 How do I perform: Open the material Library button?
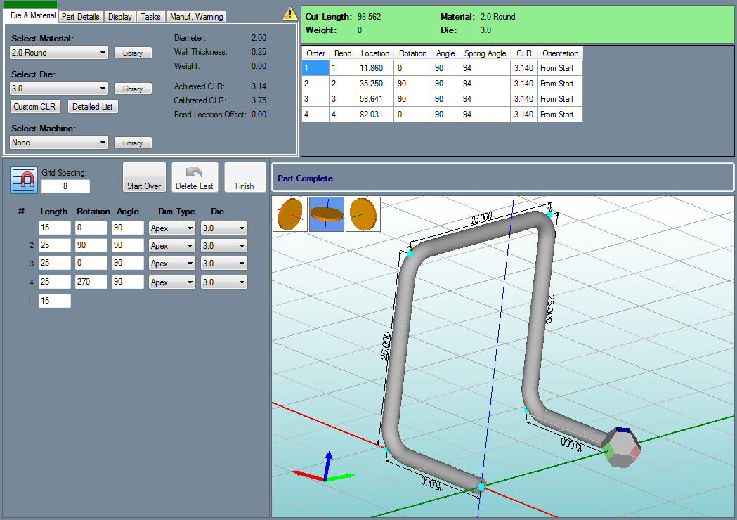(x=133, y=53)
